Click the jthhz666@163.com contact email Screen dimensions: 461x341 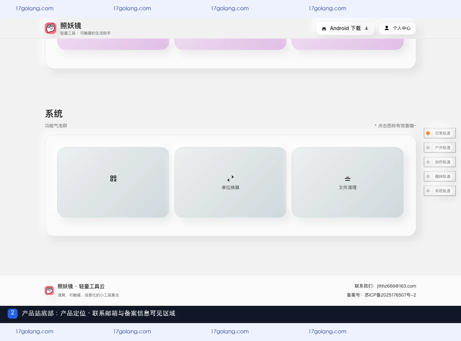[x=397, y=286]
